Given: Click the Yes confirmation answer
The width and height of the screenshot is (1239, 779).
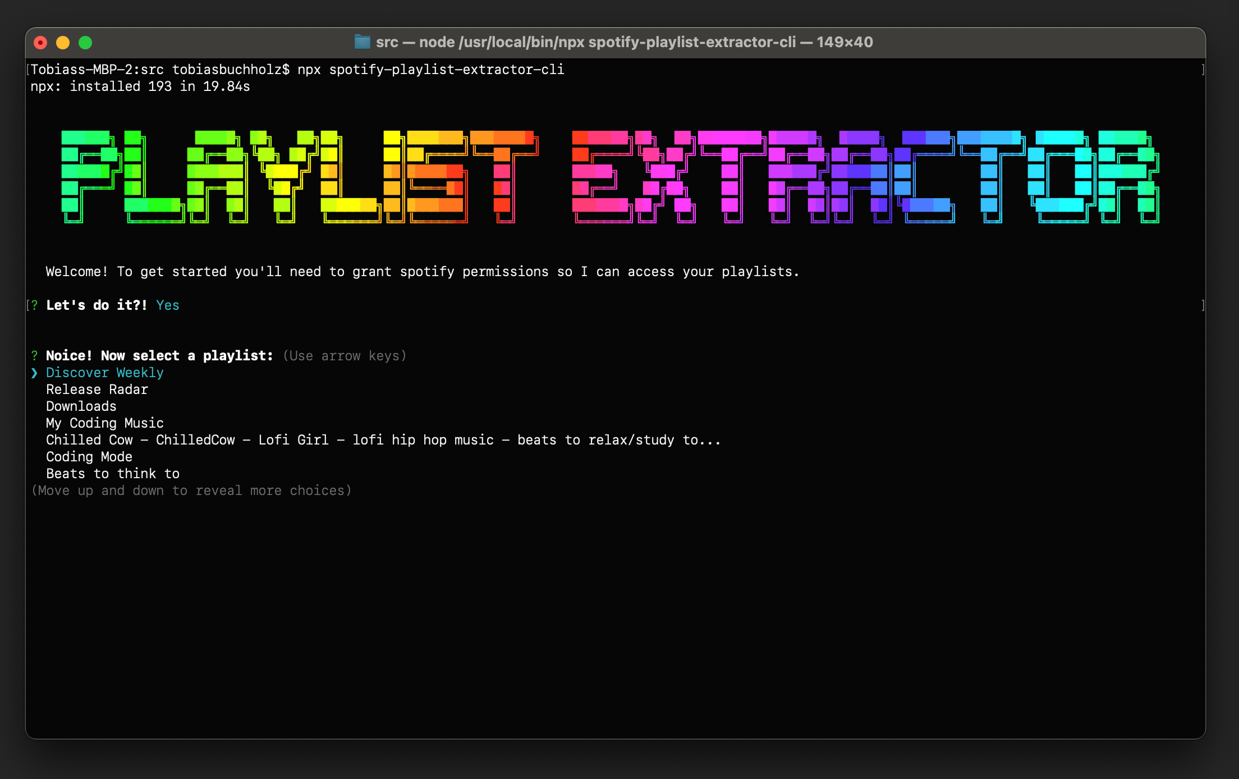Looking at the screenshot, I should pyautogui.click(x=167, y=305).
